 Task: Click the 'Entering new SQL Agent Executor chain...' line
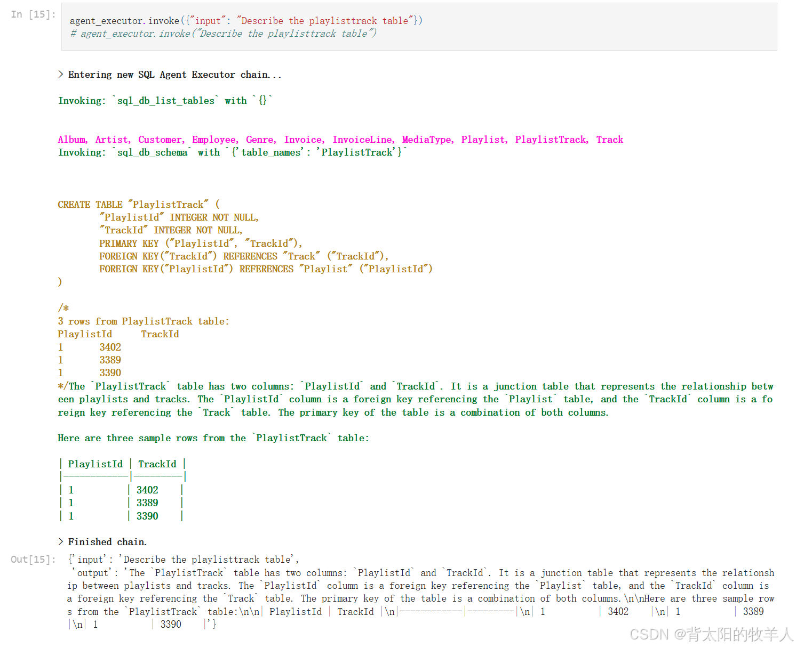click(170, 75)
